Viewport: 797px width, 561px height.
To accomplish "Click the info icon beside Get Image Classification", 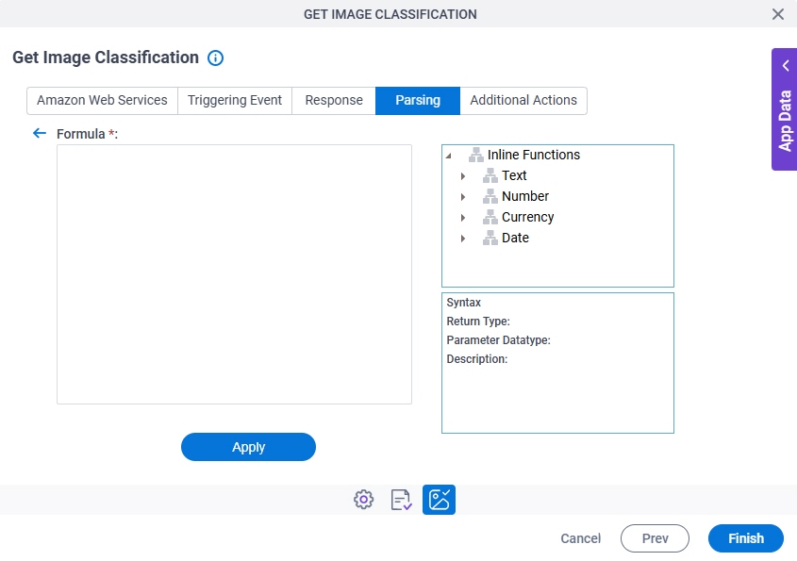I will [x=215, y=58].
